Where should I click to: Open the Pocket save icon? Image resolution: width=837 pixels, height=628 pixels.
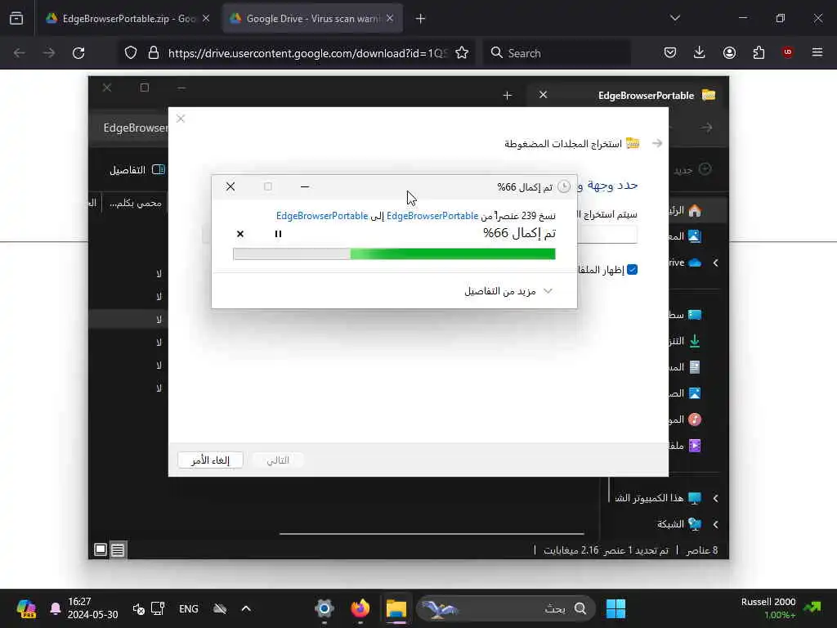click(670, 53)
